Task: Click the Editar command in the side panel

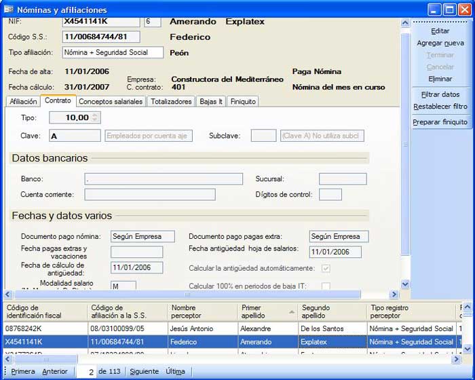Action: click(440, 31)
